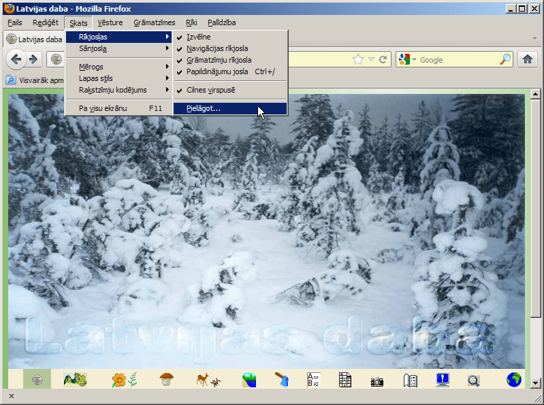Click the open book icon
The width and height of the screenshot is (544, 405).
tap(410, 380)
